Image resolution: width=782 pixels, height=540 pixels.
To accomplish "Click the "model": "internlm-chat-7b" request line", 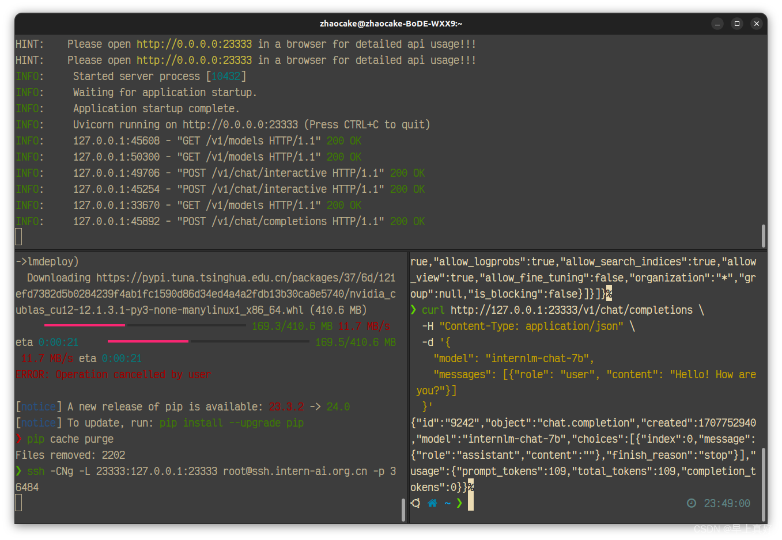I will 514,359.
